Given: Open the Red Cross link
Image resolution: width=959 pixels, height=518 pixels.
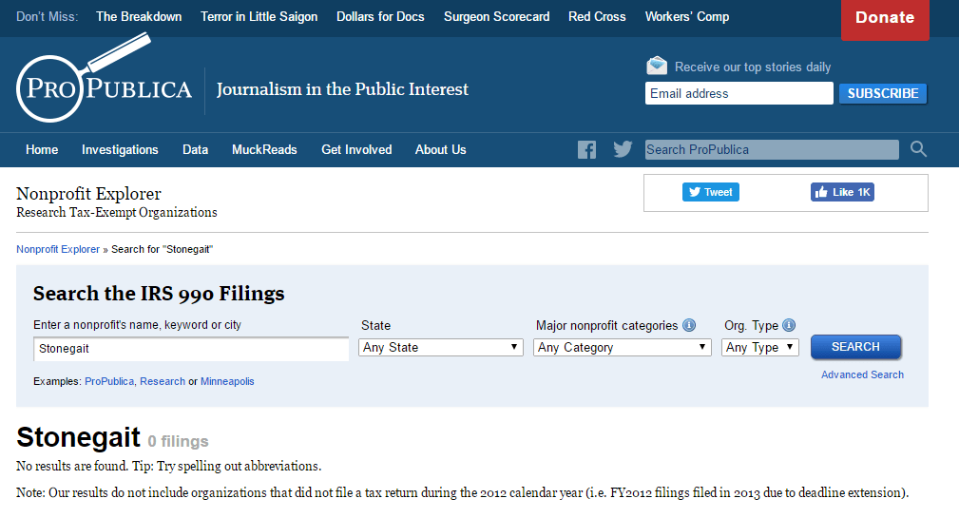Looking at the screenshot, I should (597, 17).
